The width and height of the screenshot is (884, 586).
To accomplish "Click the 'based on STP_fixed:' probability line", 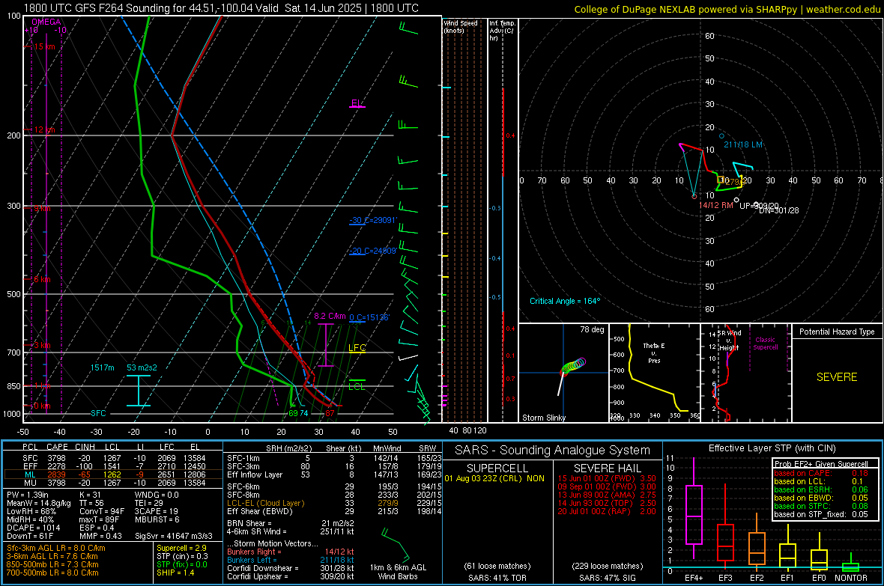I will (821, 514).
